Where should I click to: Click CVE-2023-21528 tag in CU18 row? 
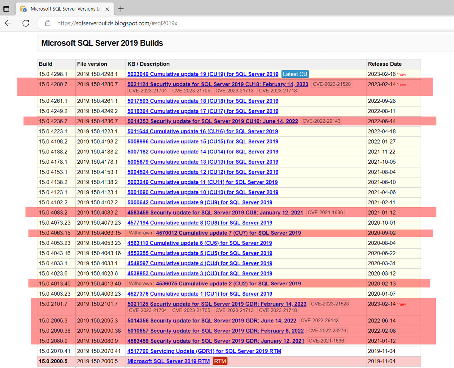(x=331, y=84)
